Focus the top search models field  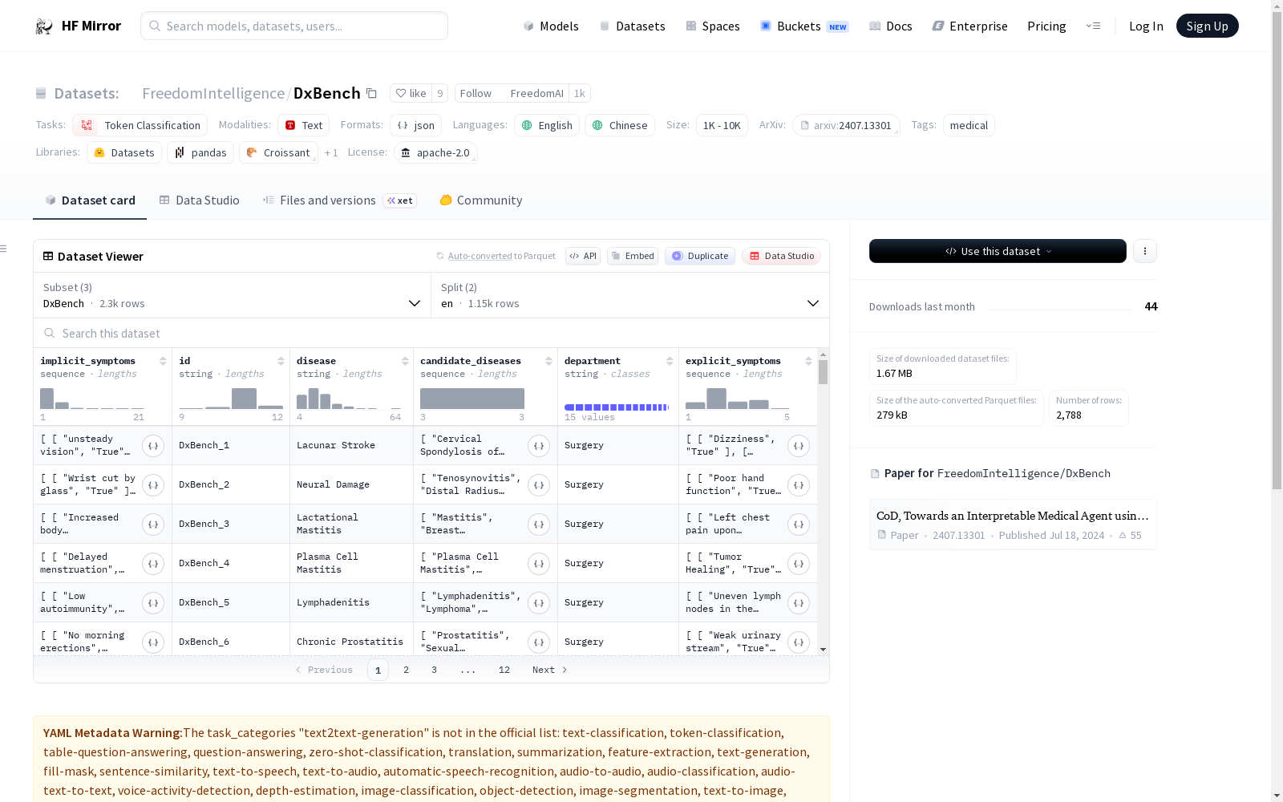294,26
